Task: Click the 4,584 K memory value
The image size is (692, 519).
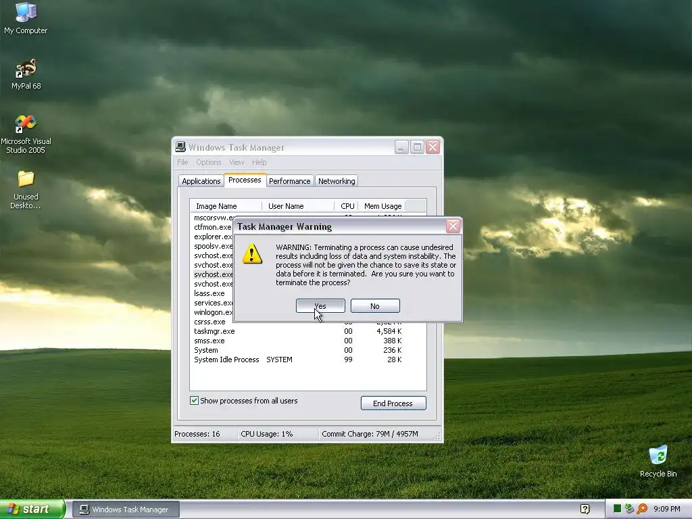Action: tap(389, 331)
